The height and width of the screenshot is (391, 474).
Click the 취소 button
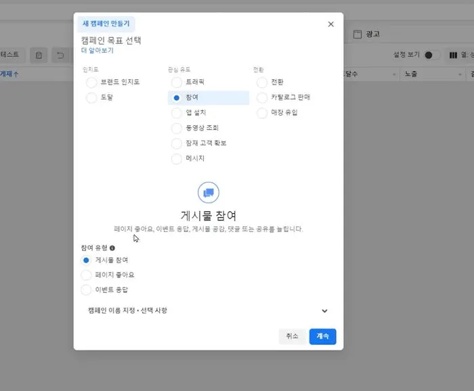coord(292,336)
